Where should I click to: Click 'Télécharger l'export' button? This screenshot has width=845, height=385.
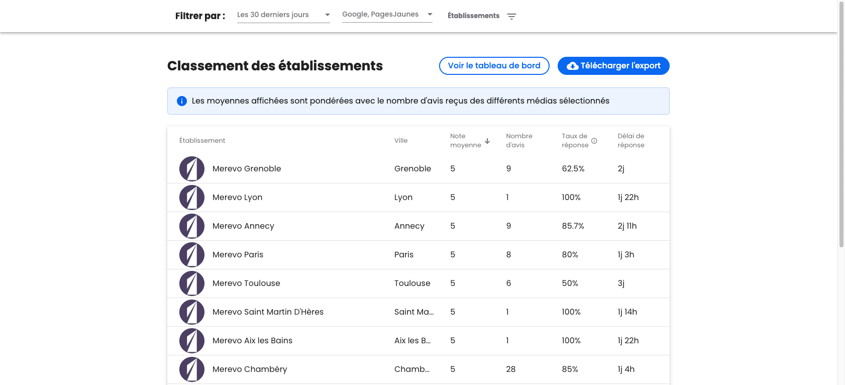pyautogui.click(x=613, y=66)
